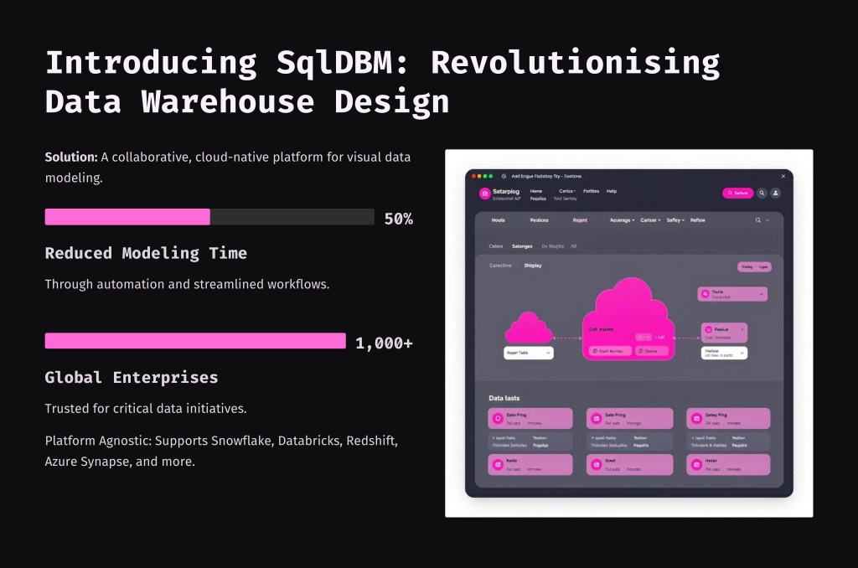Click the icon on the Siref card

[597, 465]
